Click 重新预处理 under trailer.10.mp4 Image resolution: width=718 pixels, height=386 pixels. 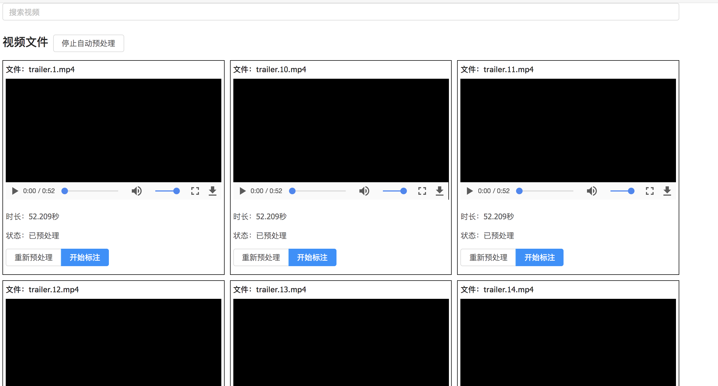[261, 257]
